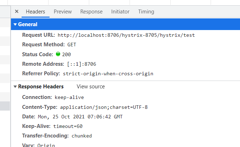Screen dimensions: 240x147
Task: Click the Content-Type header value
Action: tap(104, 107)
